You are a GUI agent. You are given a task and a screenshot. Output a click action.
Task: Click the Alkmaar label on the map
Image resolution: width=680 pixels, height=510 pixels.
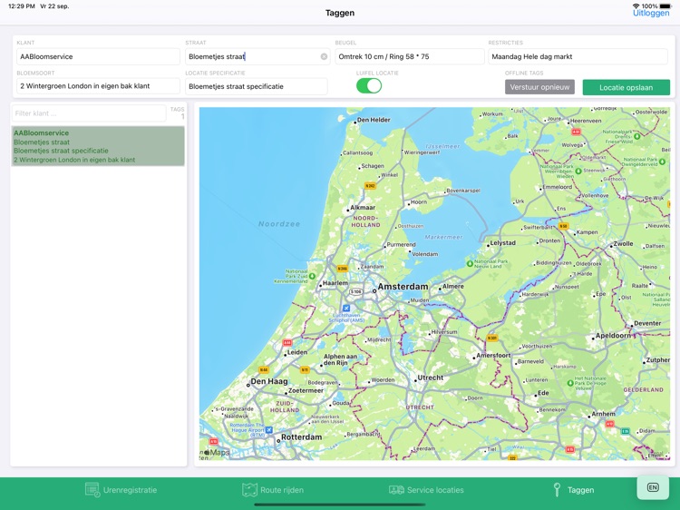coord(363,208)
